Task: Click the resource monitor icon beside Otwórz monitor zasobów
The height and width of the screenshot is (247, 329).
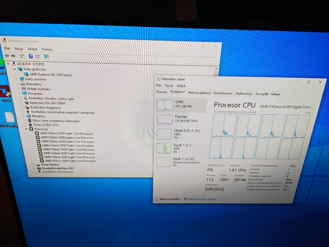Action: pos(185,199)
